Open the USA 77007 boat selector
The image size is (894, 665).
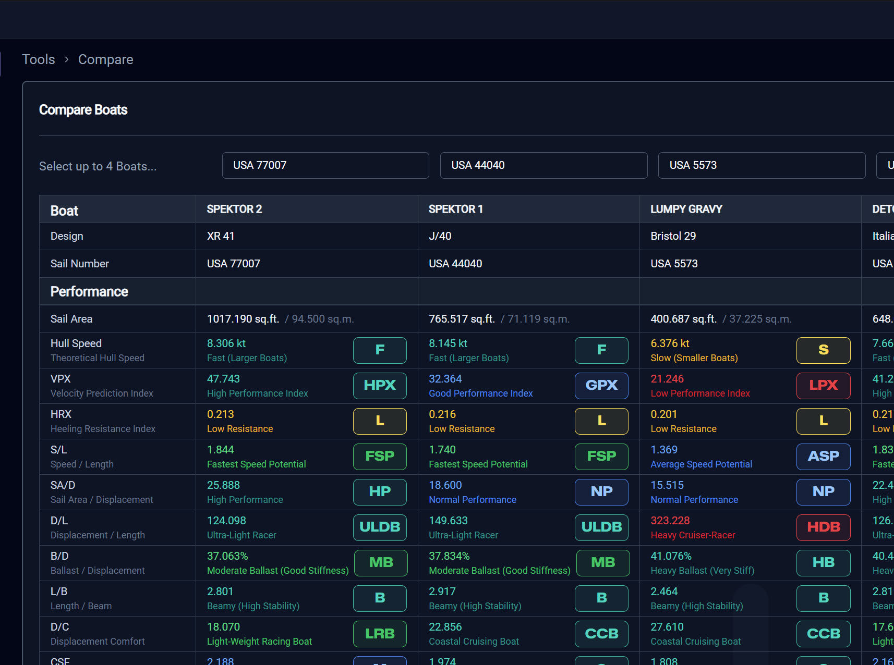coord(325,166)
